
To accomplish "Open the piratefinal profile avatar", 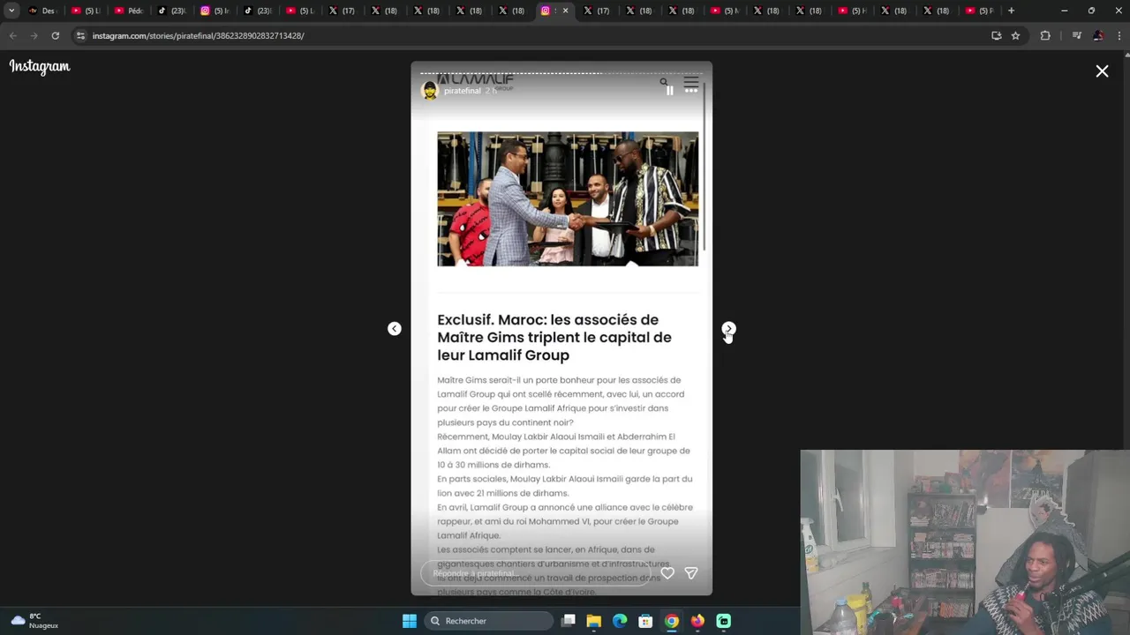I will coord(430,91).
